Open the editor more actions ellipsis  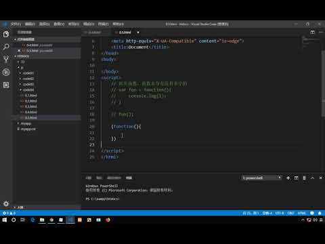click(x=321, y=33)
